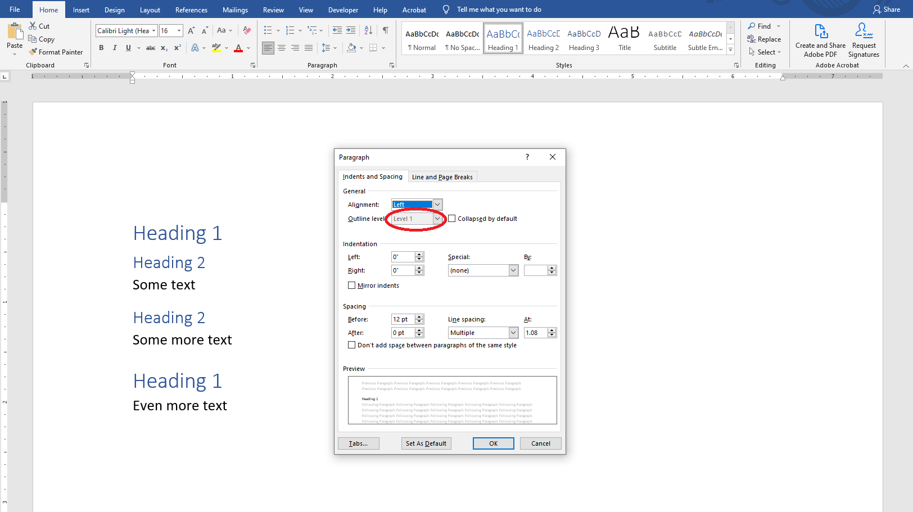
Task: Open the Alignment dropdown in dialog
Action: click(437, 205)
